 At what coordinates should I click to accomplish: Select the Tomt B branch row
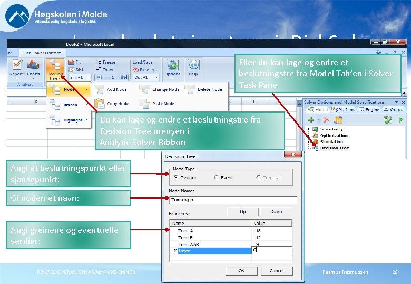[x=231, y=238]
